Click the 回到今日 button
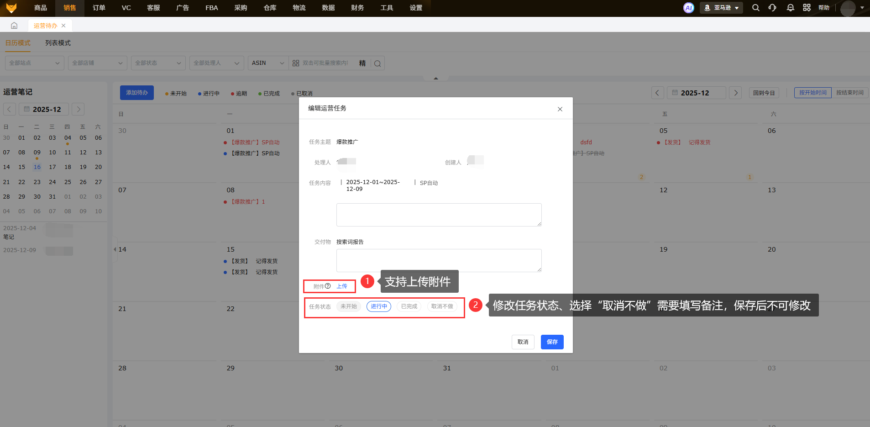Screen dimensions: 870x427 coord(764,93)
